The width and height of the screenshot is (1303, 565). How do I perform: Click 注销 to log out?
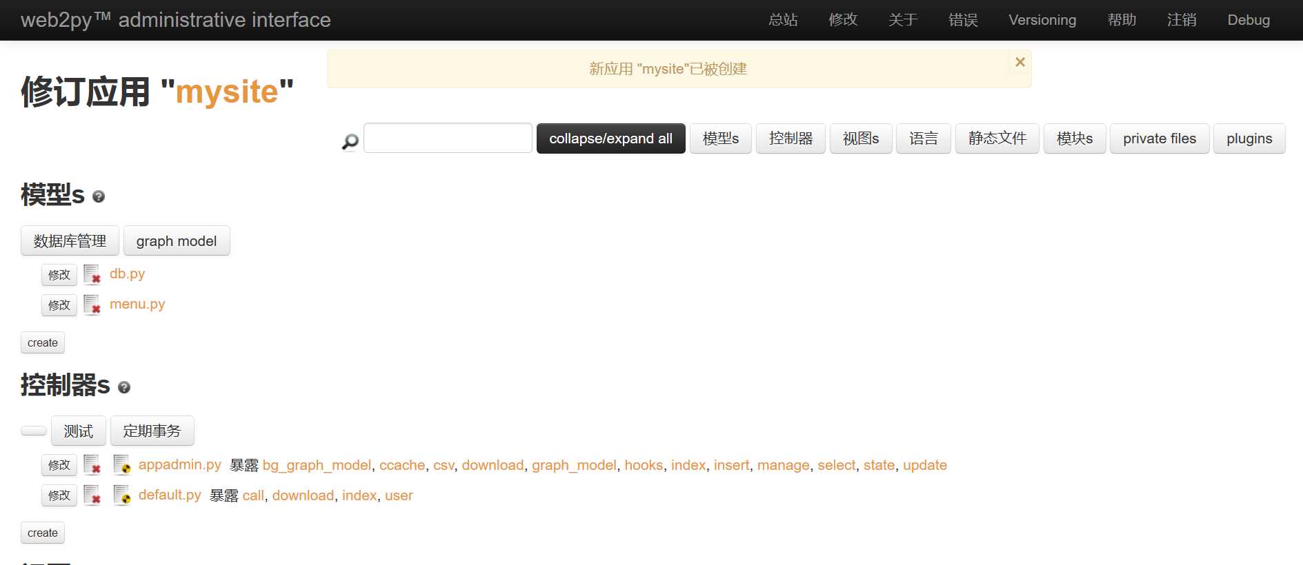tap(1182, 20)
